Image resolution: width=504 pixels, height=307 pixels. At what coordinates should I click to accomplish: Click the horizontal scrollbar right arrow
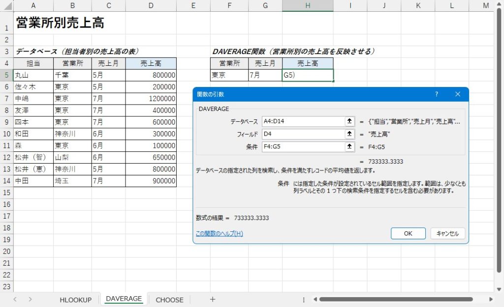click(491, 299)
